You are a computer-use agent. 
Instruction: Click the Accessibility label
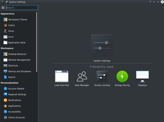tap(15, 112)
